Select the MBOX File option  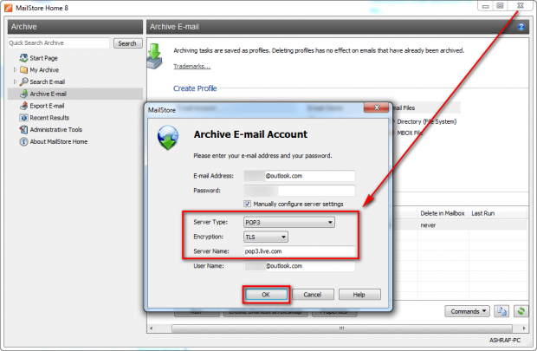pos(410,133)
